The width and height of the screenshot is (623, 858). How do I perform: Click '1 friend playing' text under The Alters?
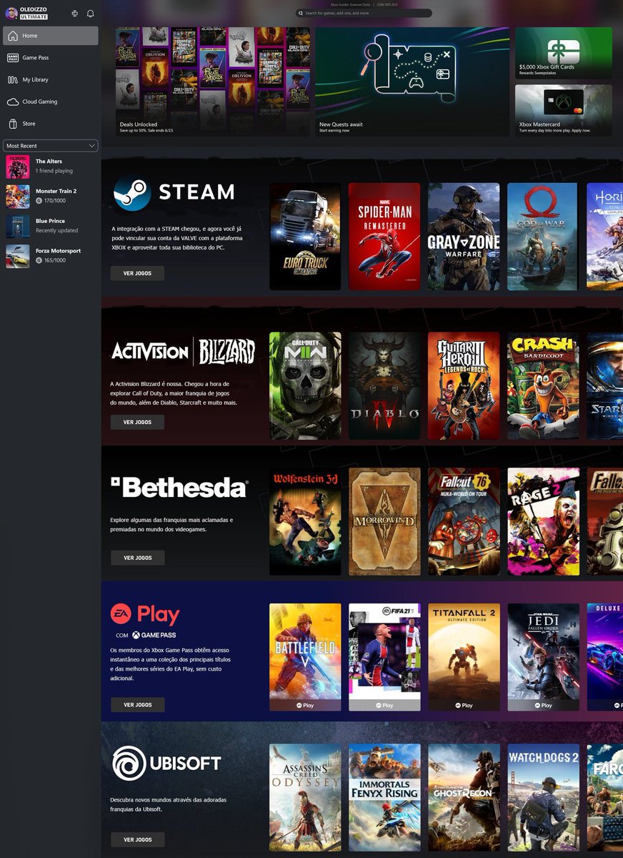54,172
